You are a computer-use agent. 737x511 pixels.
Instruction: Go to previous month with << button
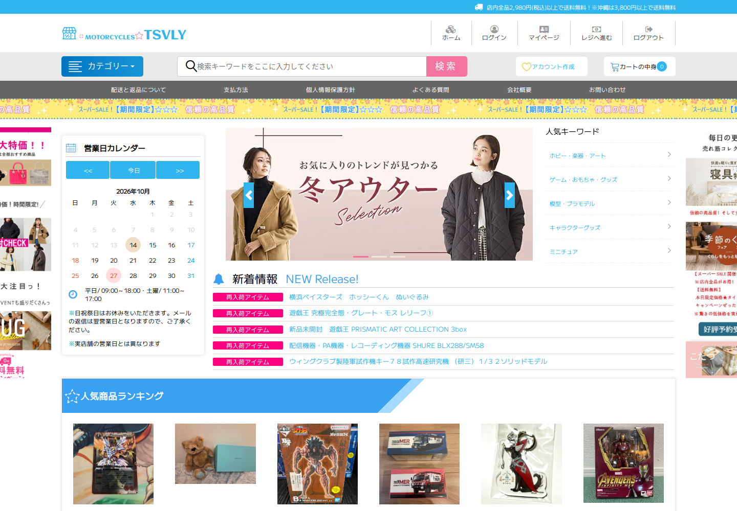point(88,170)
